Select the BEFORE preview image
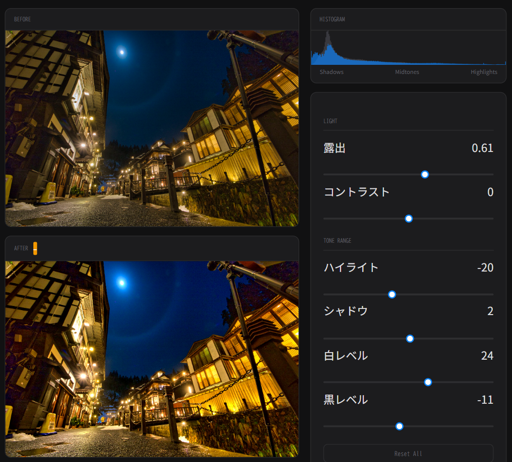Screen dimensions: 512x462 point(152,128)
